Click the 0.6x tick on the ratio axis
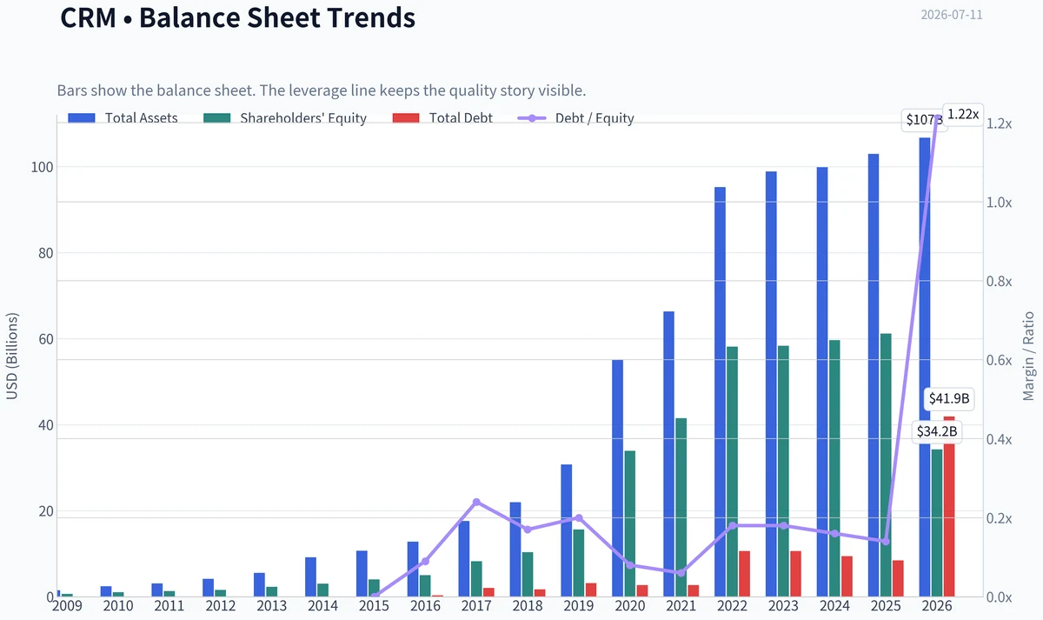 1000,360
